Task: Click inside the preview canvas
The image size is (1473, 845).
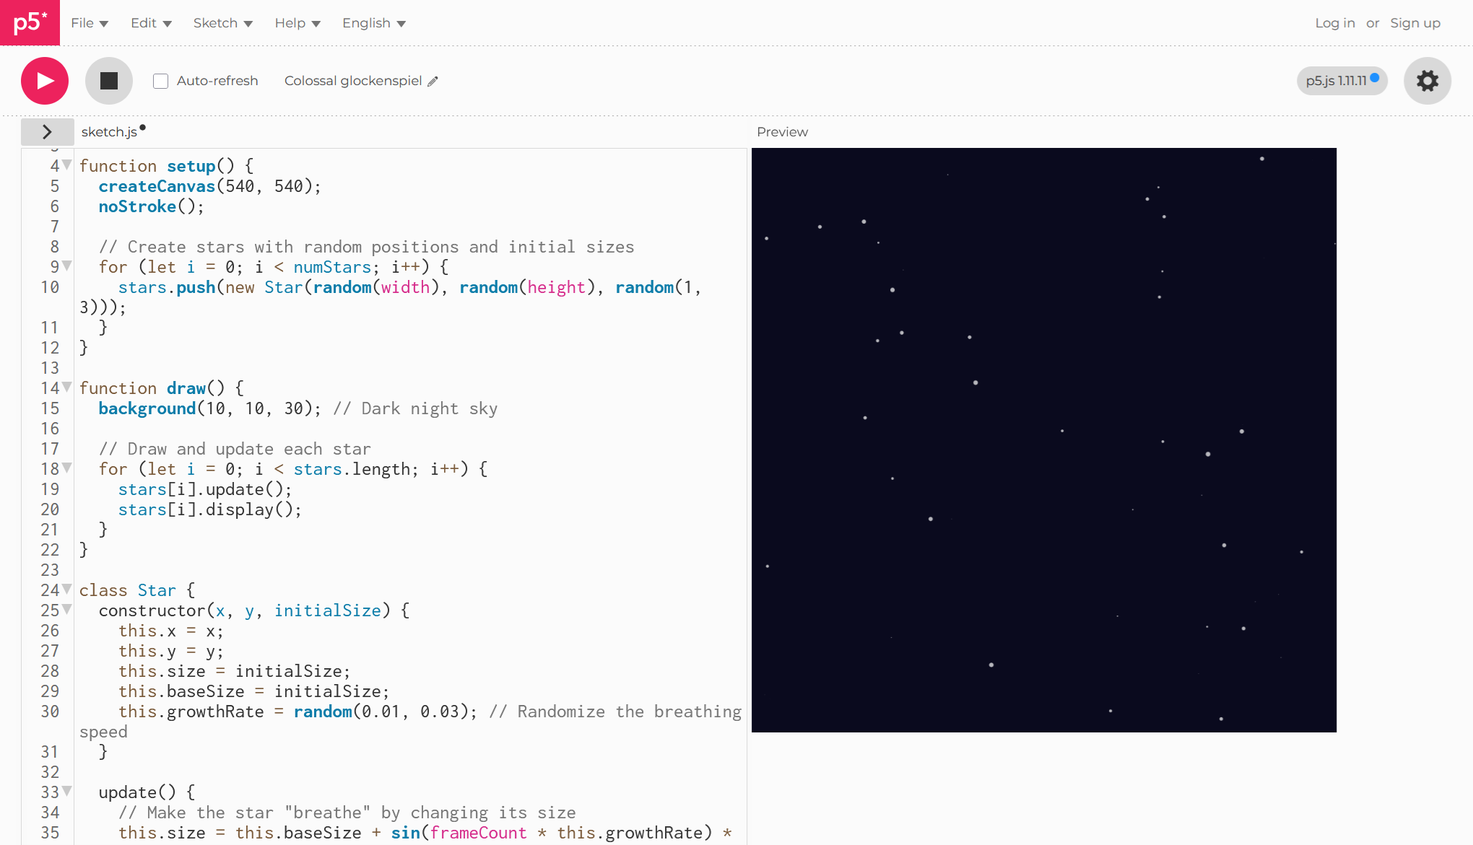Action: 1043,440
